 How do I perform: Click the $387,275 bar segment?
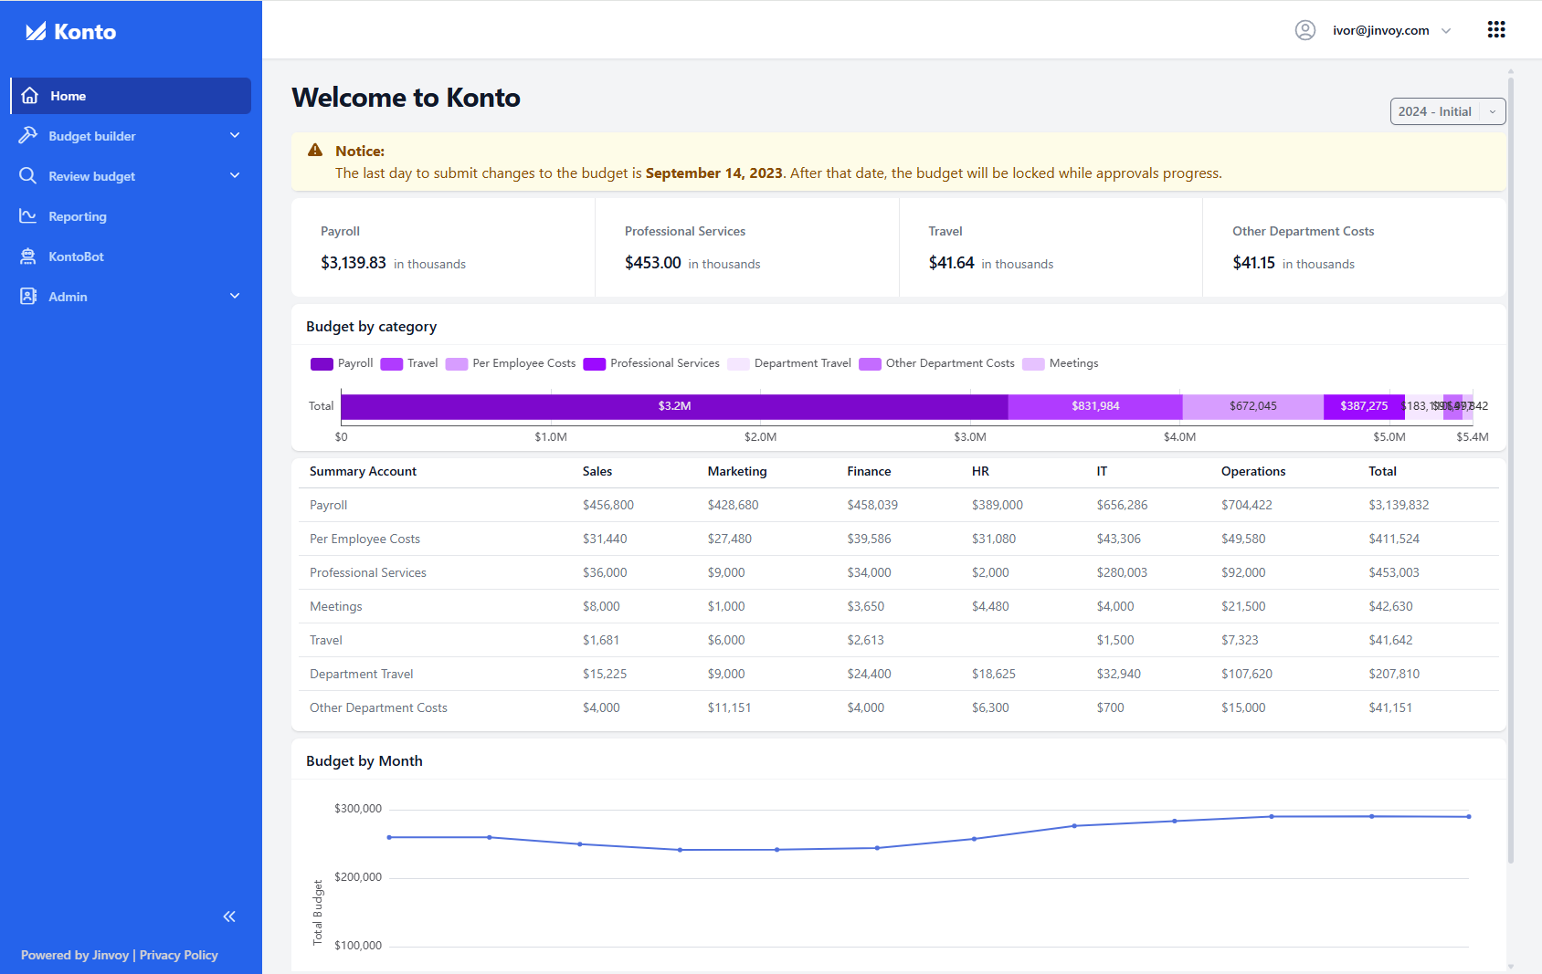[1364, 406]
